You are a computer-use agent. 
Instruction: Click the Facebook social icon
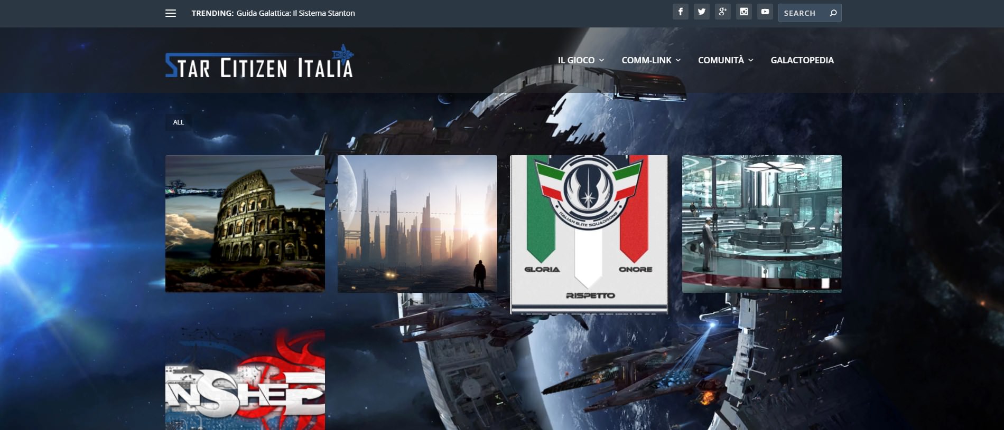680,12
